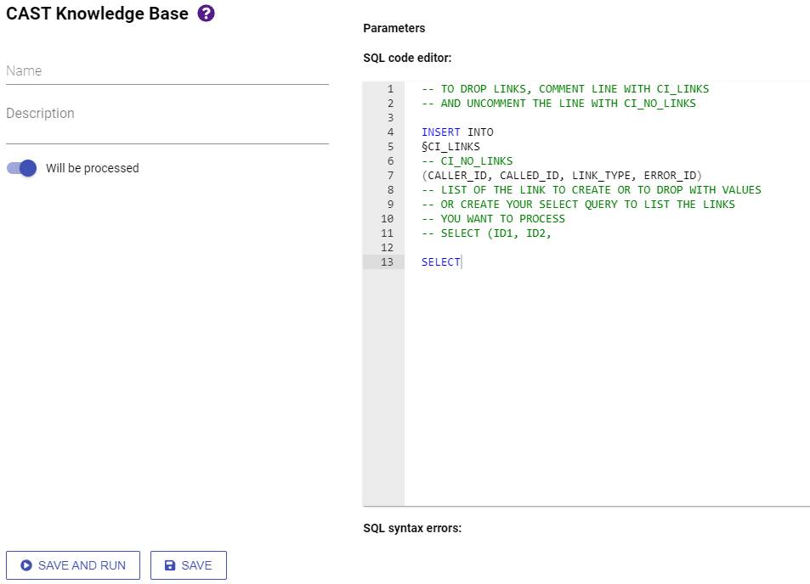Click the 'YOU WANT TO PROCESS' comment line
The width and height of the screenshot is (810, 584).
point(493,219)
